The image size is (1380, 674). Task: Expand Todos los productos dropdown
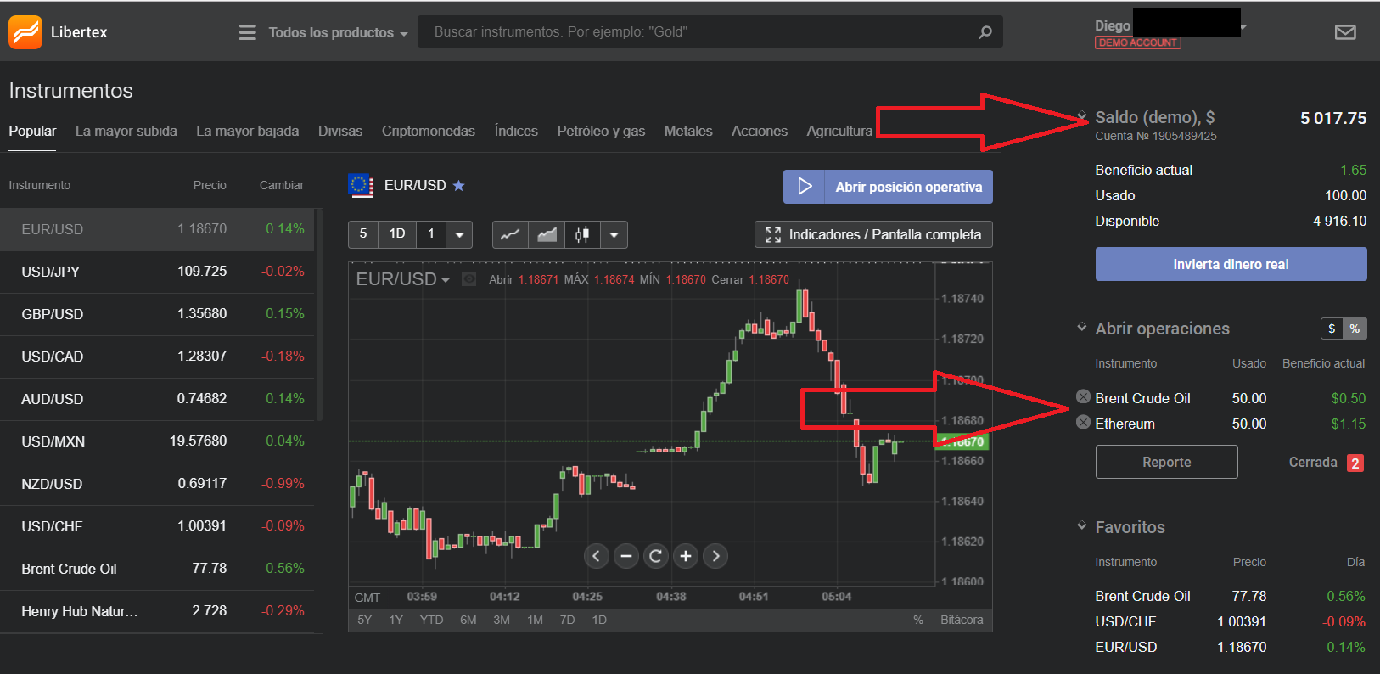[338, 32]
